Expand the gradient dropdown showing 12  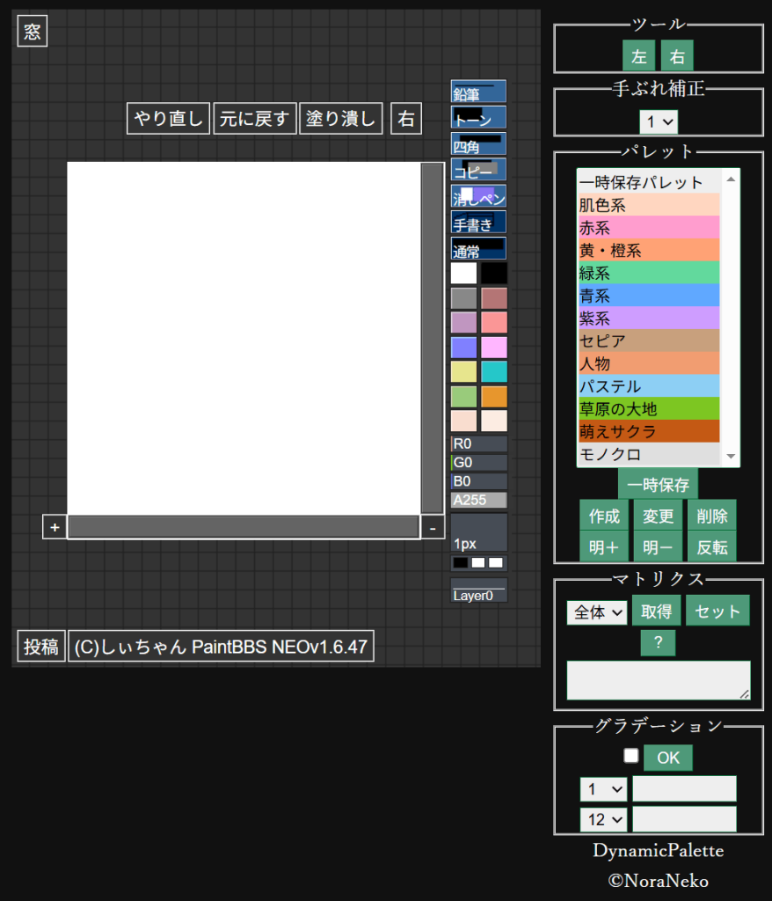click(x=603, y=819)
